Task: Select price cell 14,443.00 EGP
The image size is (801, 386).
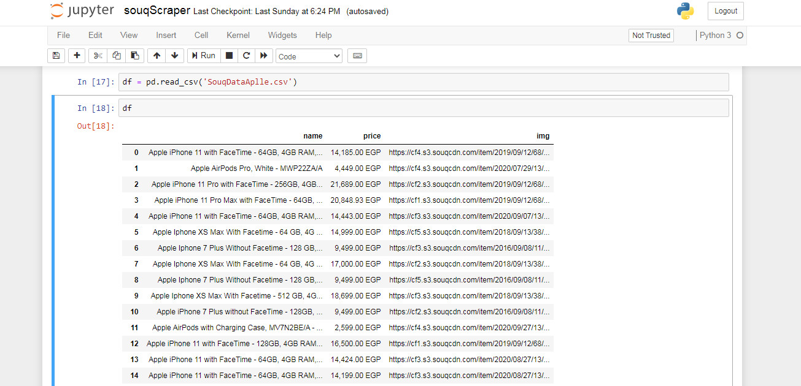Action: (x=356, y=216)
